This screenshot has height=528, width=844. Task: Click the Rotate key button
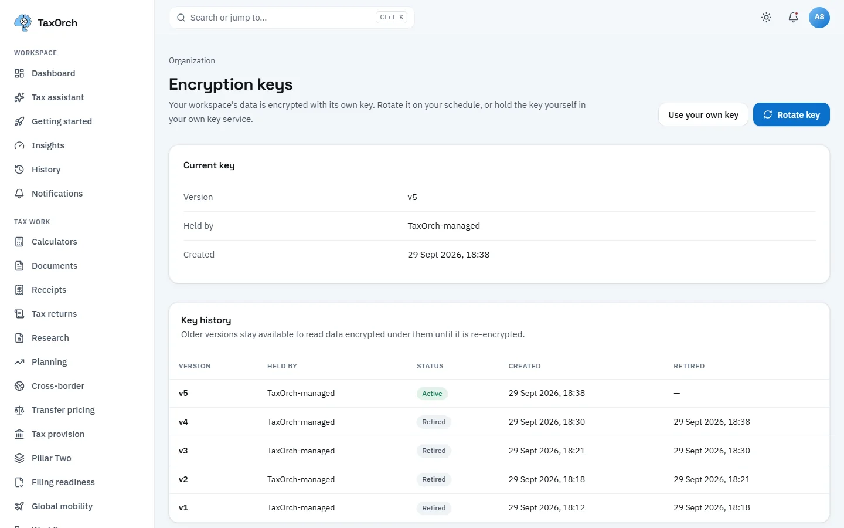pos(791,115)
